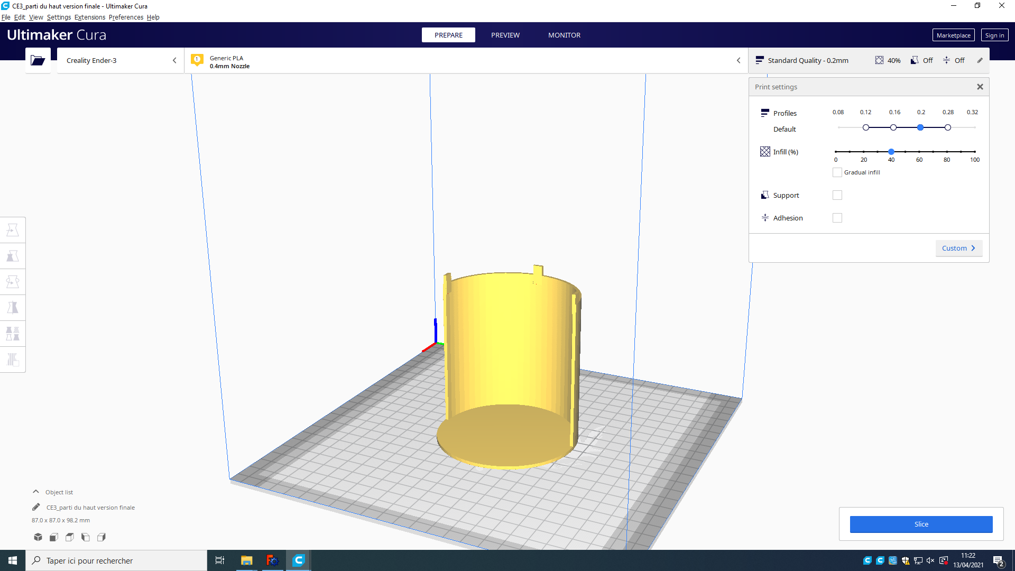1015x571 pixels.
Task: Enable the Gradual infill checkbox
Action: click(837, 172)
